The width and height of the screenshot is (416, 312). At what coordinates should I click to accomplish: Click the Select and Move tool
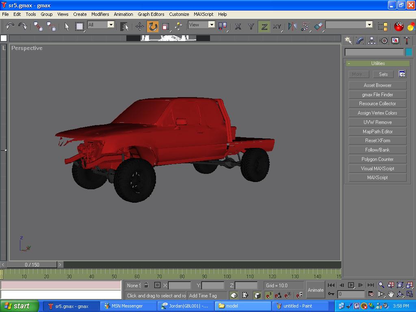140,26
